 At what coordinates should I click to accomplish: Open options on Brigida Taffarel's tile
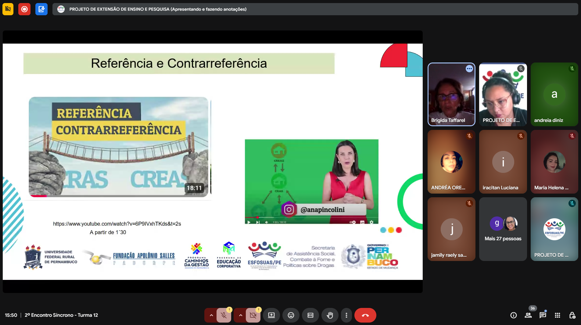point(469,69)
